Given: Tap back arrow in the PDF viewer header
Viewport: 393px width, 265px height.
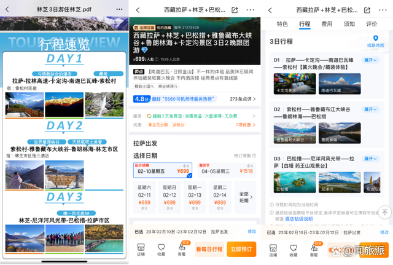Looking at the screenshot, I should tap(7, 11).
